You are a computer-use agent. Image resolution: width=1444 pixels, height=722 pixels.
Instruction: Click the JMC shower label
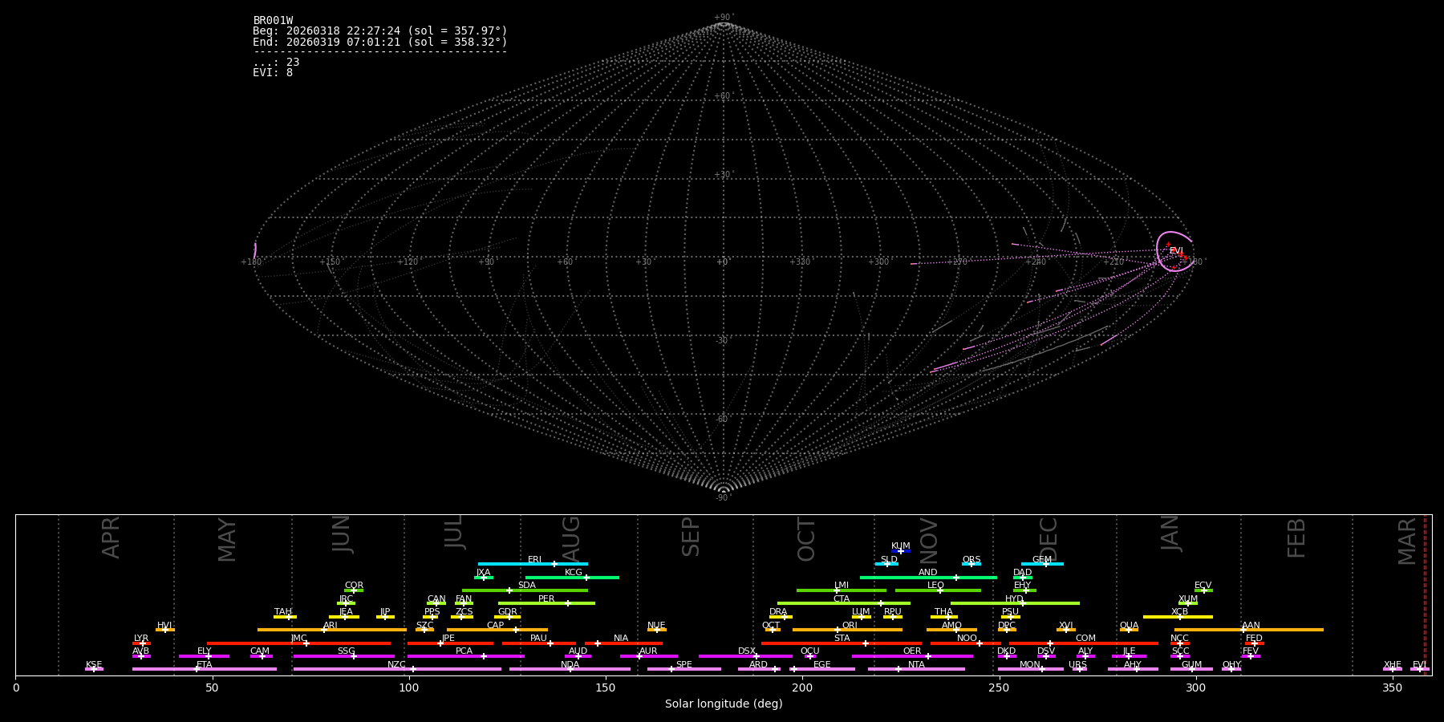coord(298,639)
